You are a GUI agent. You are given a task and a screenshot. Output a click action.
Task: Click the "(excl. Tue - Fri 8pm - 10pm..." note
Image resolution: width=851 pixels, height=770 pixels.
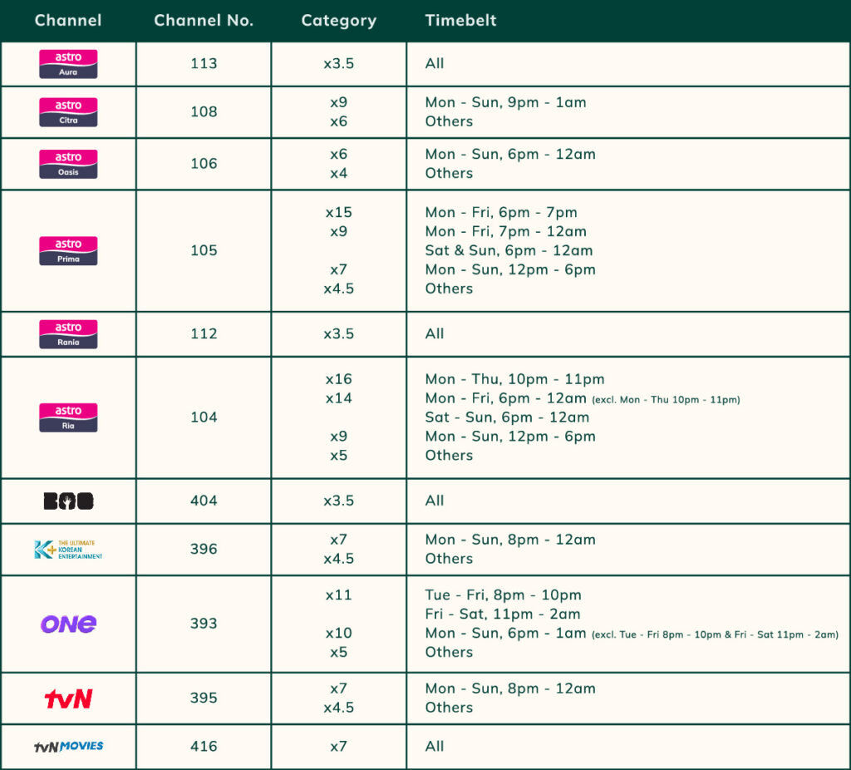point(715,634)
